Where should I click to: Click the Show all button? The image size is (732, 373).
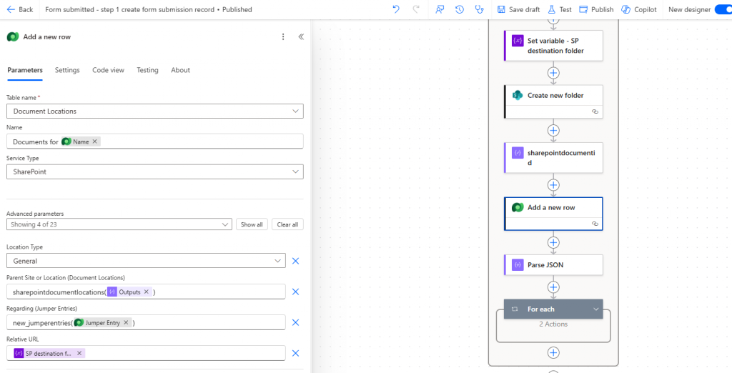pyautogui.click(x=252, y=224)
